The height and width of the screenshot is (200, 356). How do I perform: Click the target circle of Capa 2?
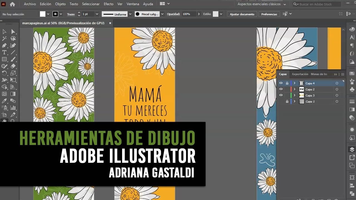coord(337,89)
